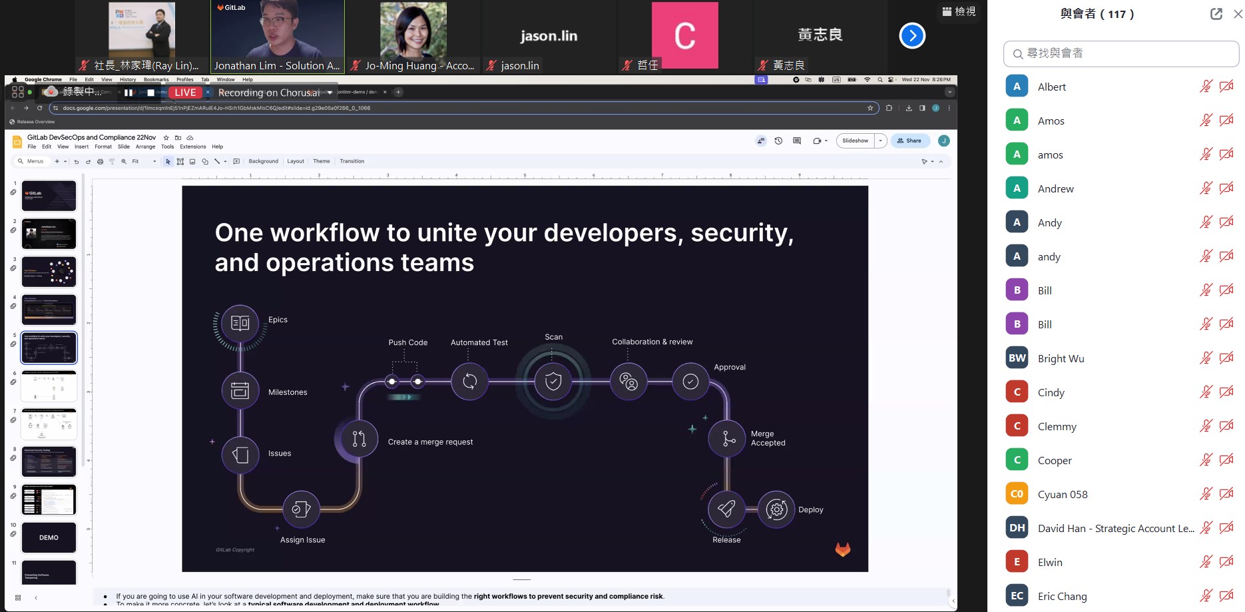Open the Arrange menu in Slides
This screenshot has height=612, width=1245.
pyautogui.click(x=145, y=147)
